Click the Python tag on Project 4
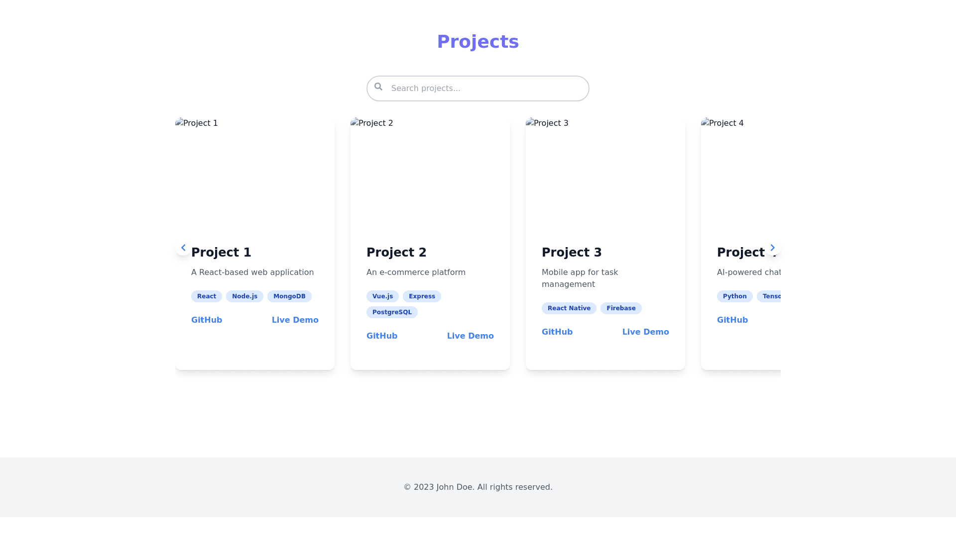956x537 pixels. point(734,296)
